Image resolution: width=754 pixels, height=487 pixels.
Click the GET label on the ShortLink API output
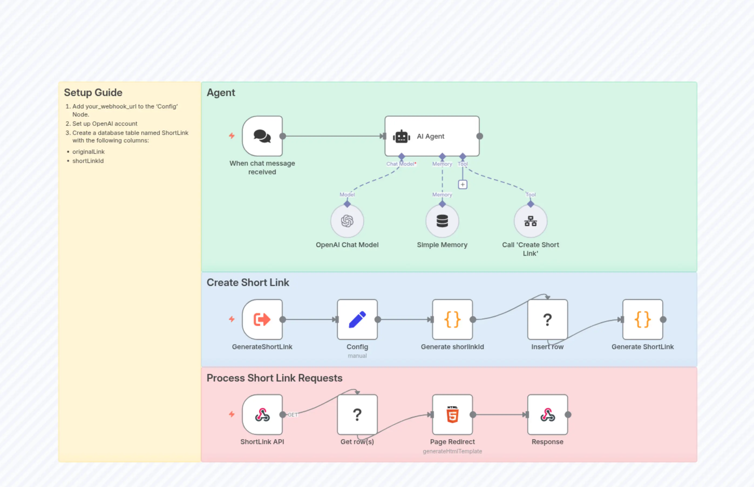click(x=293, y=415)
